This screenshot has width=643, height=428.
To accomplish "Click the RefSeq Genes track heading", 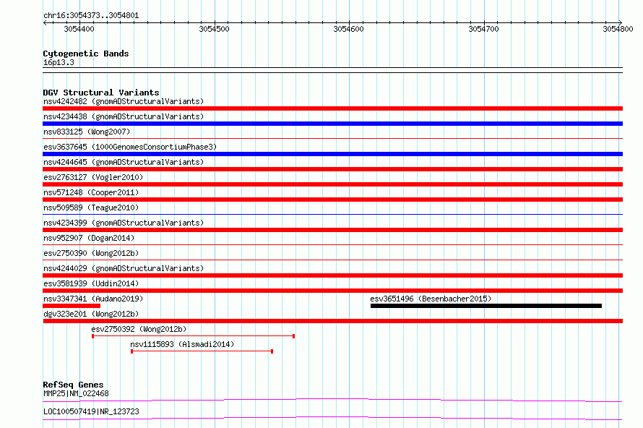I will pyautogui.click(x=73, y=385).
